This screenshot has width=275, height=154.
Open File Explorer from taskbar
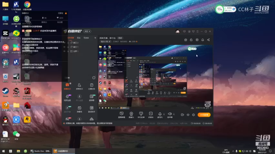click(x=18, y=151)
